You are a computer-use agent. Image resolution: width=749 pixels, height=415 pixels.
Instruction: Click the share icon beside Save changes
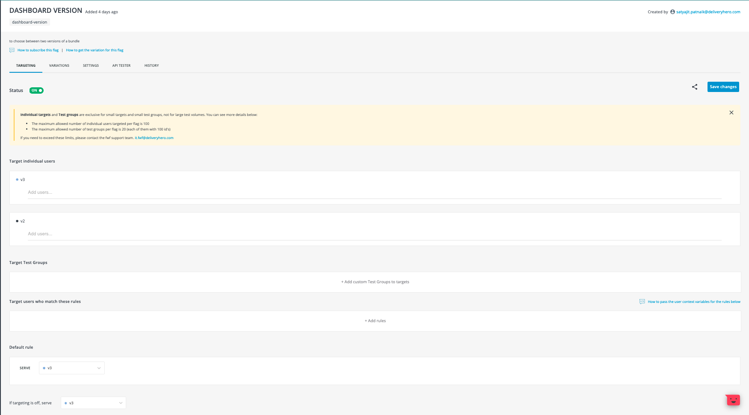pyautogui.click(x=695, y=87)
